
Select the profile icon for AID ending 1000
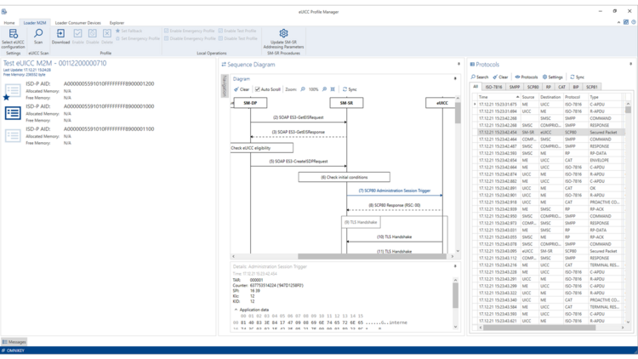13,113
